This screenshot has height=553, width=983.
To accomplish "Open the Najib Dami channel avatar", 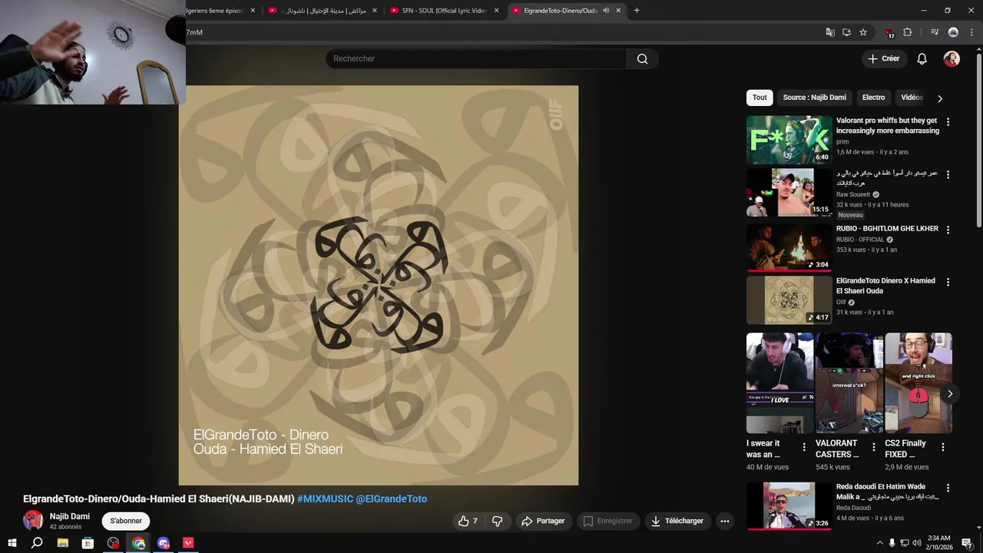I will 33,520.
